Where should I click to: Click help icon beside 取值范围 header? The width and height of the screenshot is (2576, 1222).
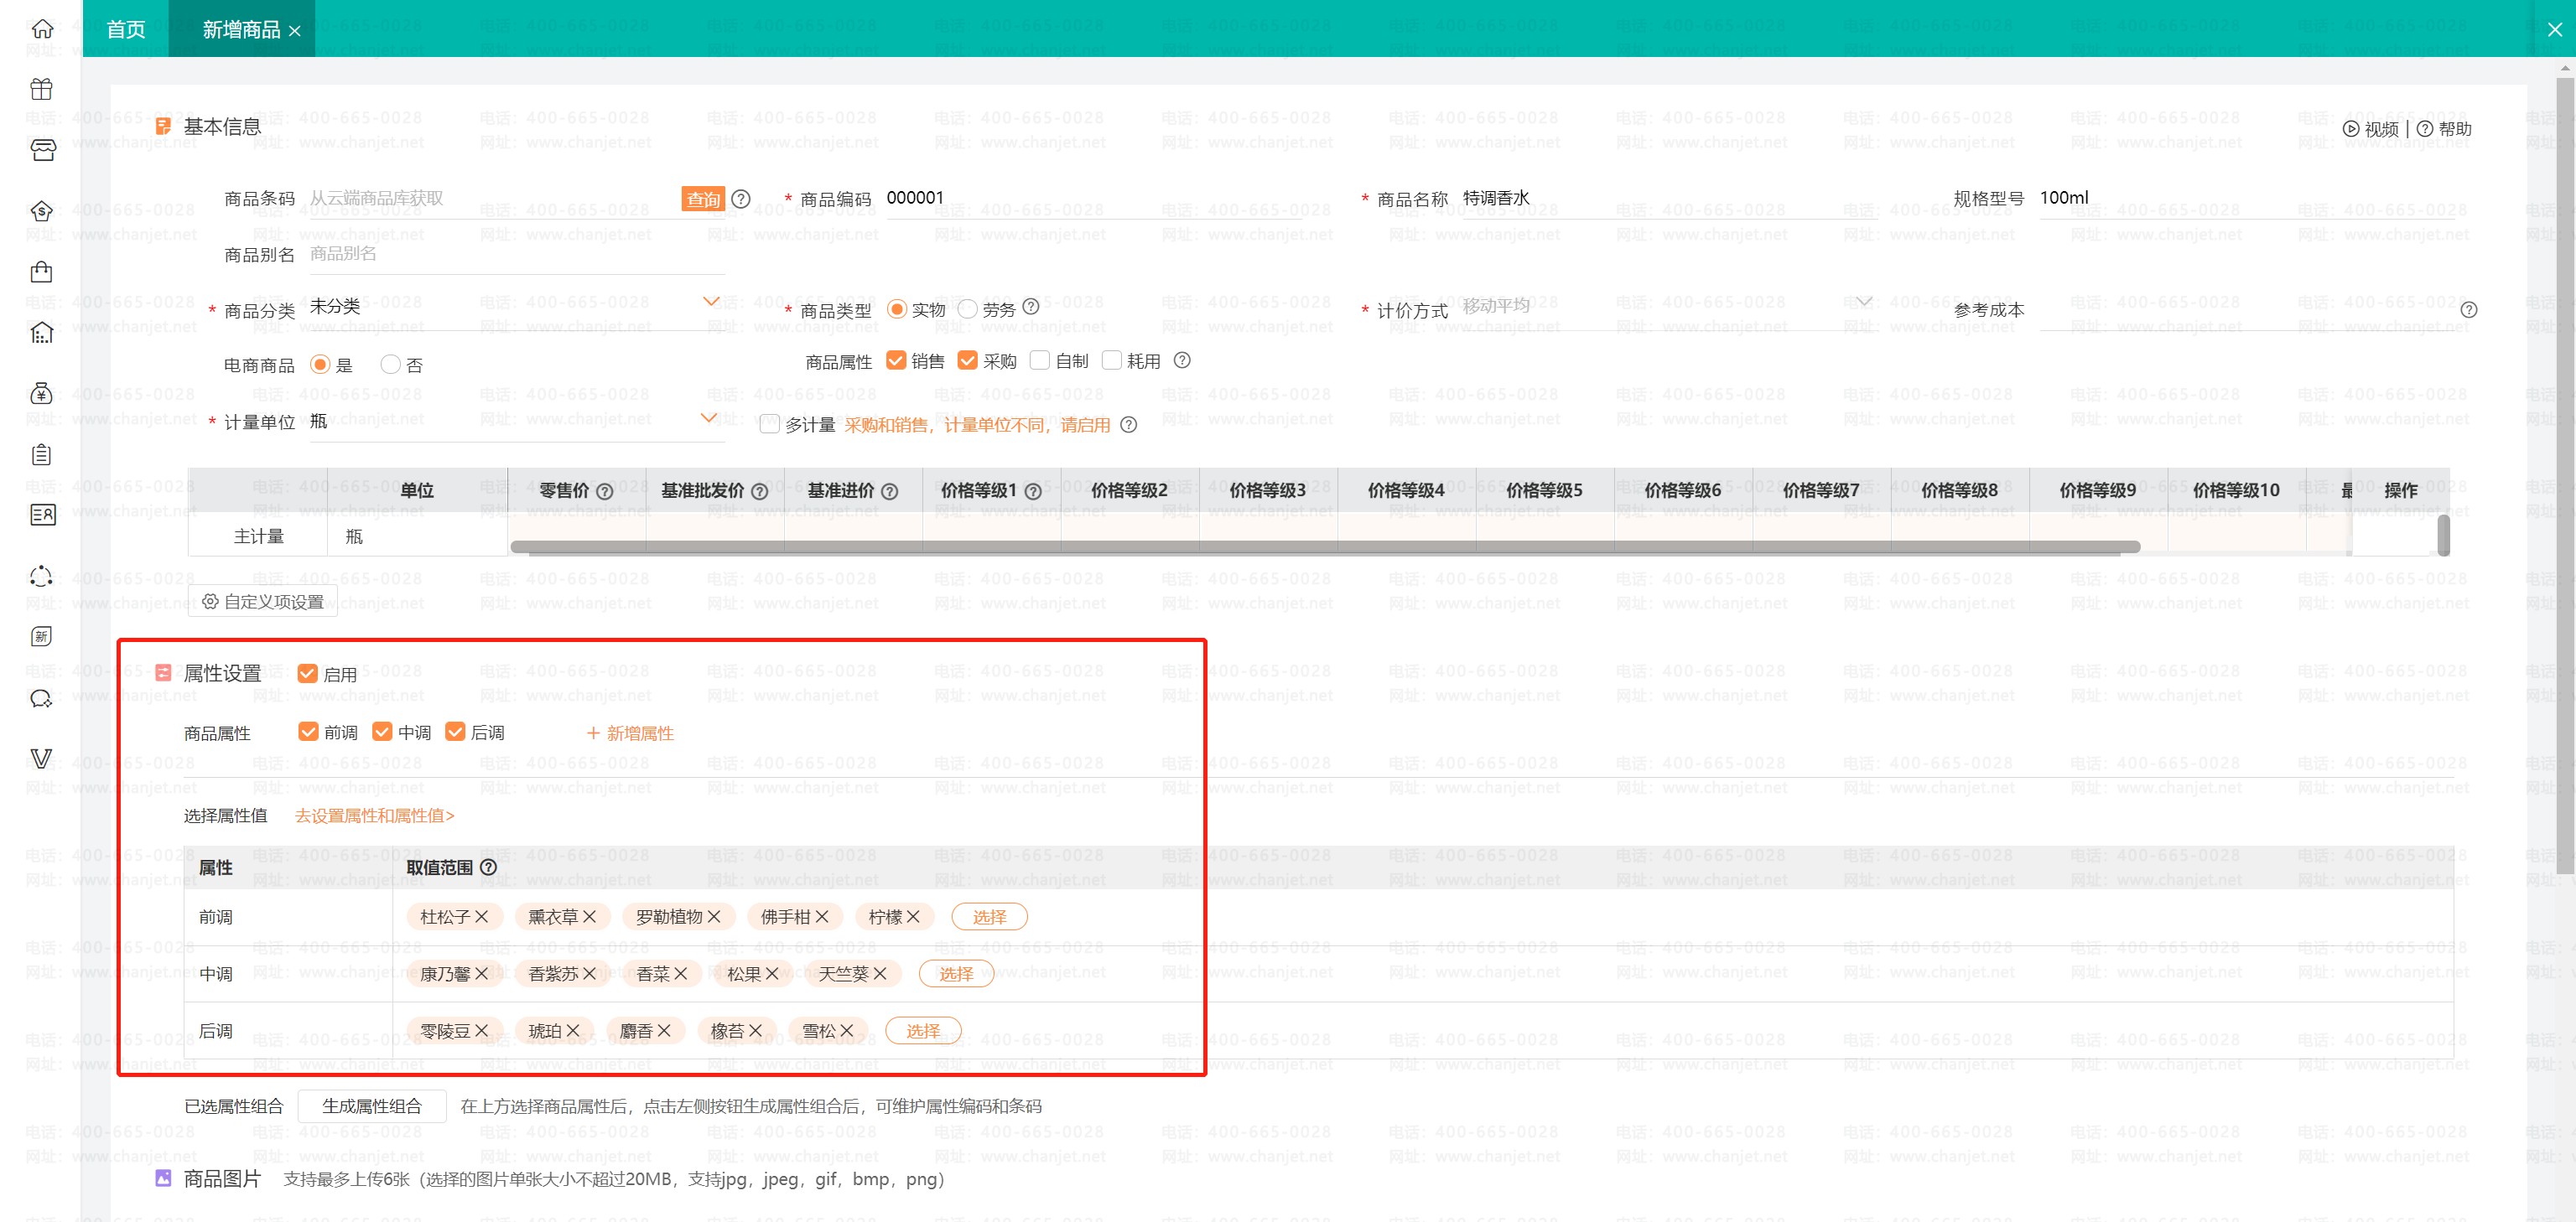(489, 867)
